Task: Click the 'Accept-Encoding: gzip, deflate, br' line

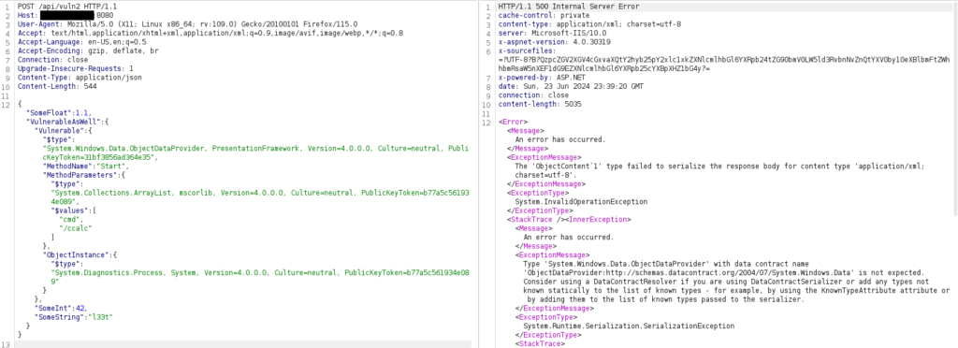Action: click(x=88, y=51)
